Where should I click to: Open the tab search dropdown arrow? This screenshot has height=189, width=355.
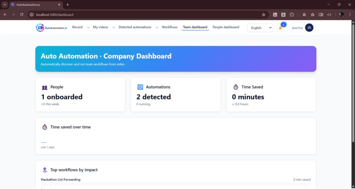4,4
